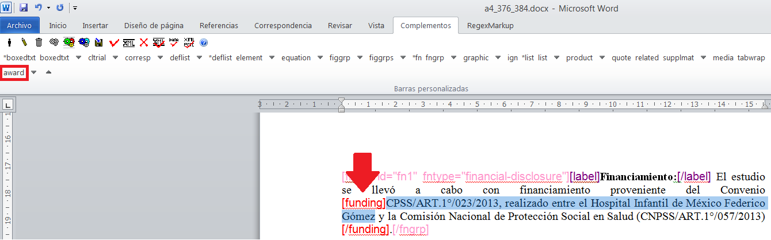
Task: Click the Undo arrow icon
Action: [38, 8]
